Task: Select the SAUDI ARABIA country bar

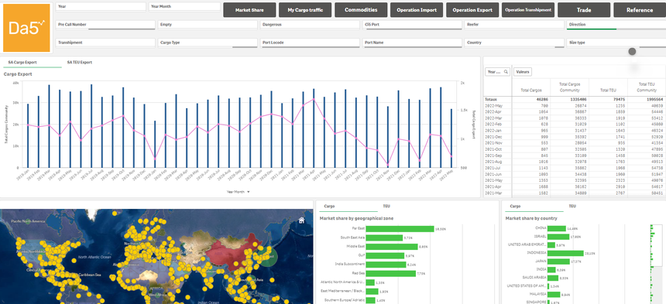Action: point(553,278)
